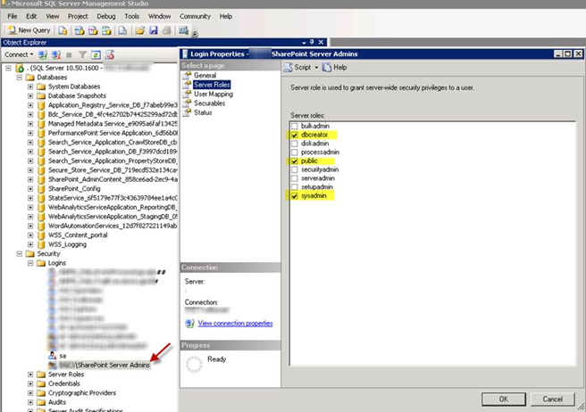This screenshot has height=412, width=586.
Task: Open the Debug menu
Action: pyautogui.click(x=106, y=16)
